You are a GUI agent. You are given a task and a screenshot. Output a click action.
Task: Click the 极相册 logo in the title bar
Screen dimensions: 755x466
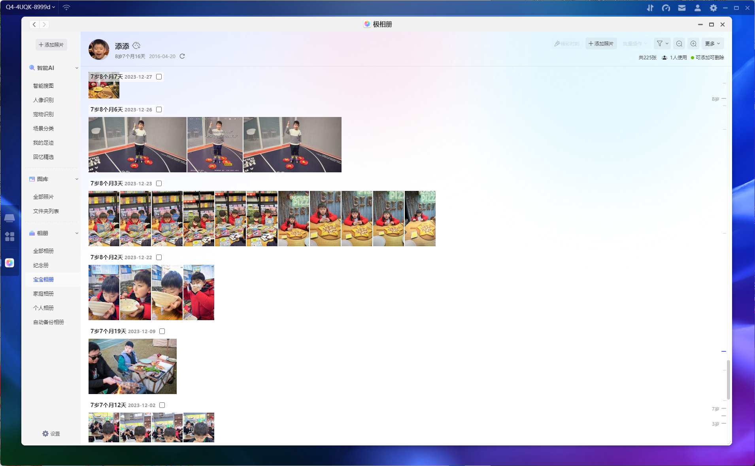point(367,24)
